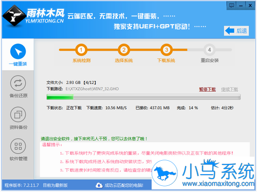Click the 程序版本: 7.2.11.7 text
This screenshot has height=192, width=257.
22,185
